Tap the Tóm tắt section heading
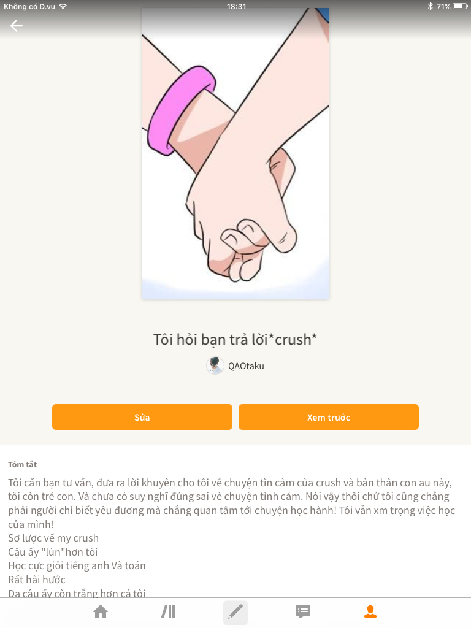Image resolution: width=471 pixels, height=628 pixels. click(x=23, y=465)
